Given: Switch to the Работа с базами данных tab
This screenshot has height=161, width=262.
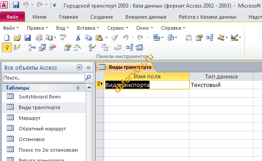Looking at the screenshot, I should tap(208, 17).
